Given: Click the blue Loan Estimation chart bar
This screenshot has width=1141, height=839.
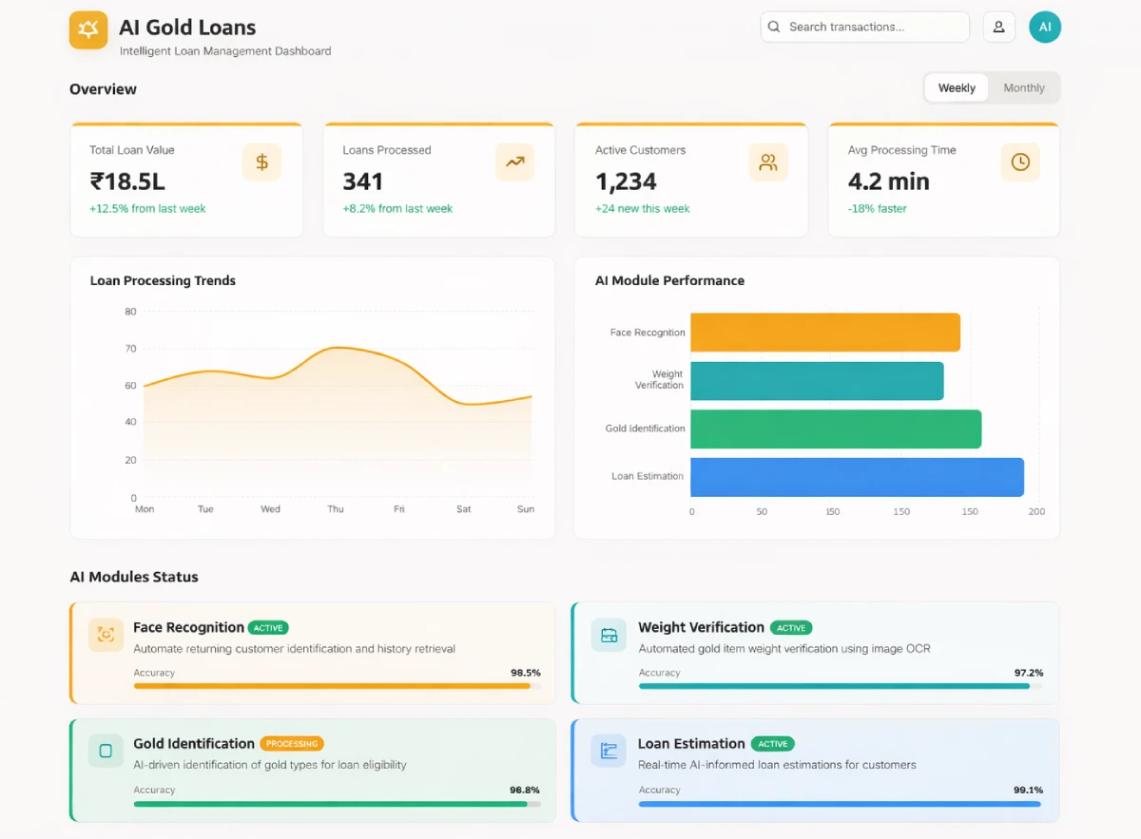Looking at the screenshot, I should [858, 477].
